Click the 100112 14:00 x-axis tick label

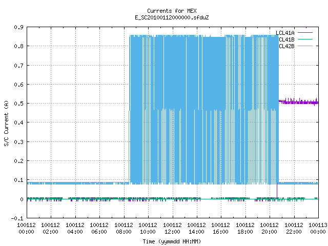[x=196, y=229]
